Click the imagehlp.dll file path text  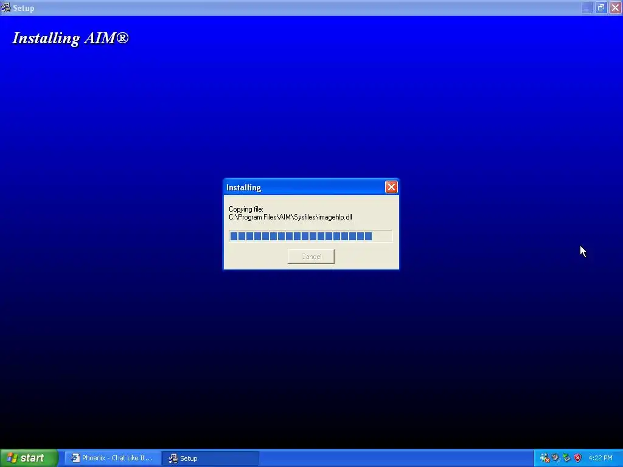pos(290,217)
